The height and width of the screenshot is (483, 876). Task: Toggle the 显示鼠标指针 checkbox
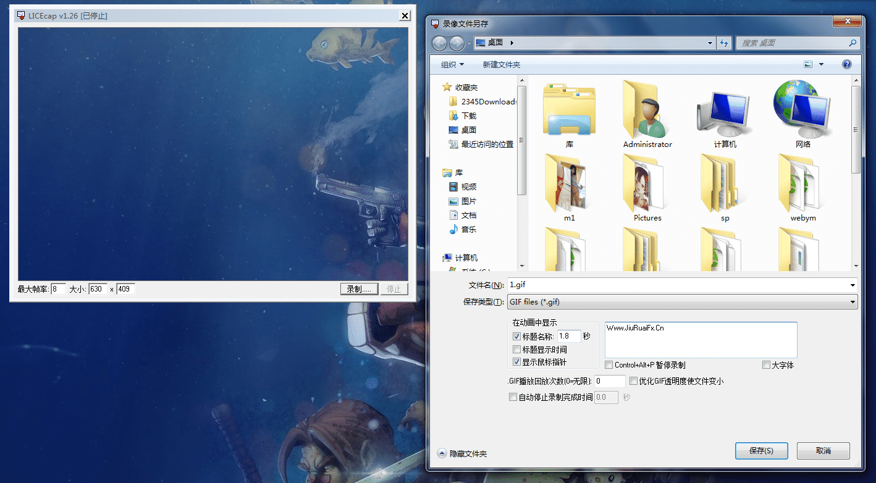coord(516,362)
